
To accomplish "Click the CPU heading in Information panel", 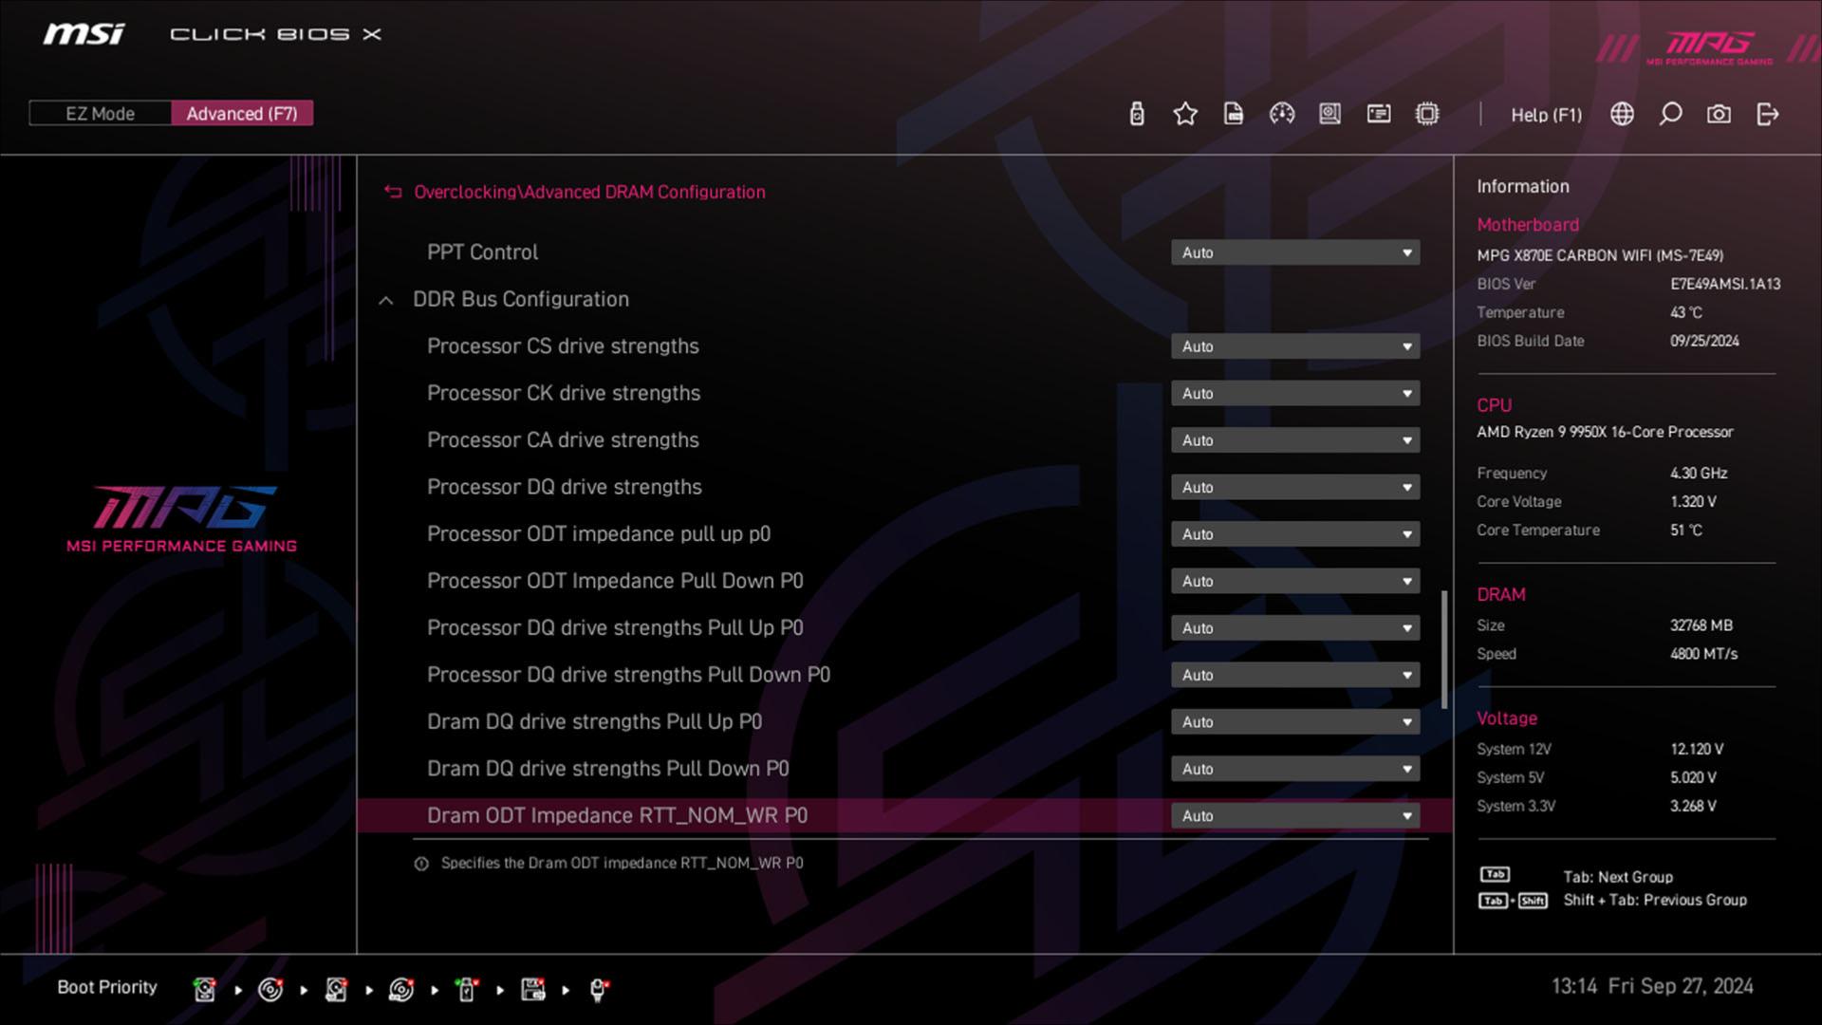I will point(1494,405).
